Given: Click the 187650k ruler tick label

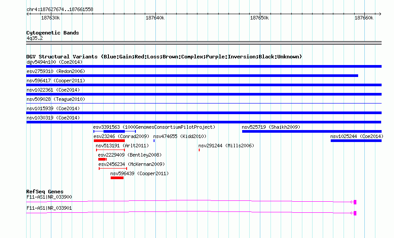Looking at the screenshot, I should click(259, 18).
